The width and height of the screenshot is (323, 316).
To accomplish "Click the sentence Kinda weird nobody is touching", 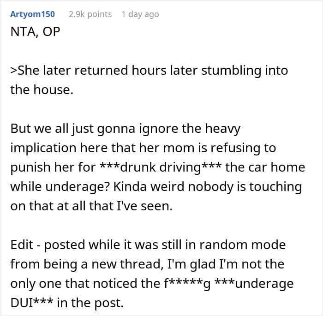I will [208, 187].
